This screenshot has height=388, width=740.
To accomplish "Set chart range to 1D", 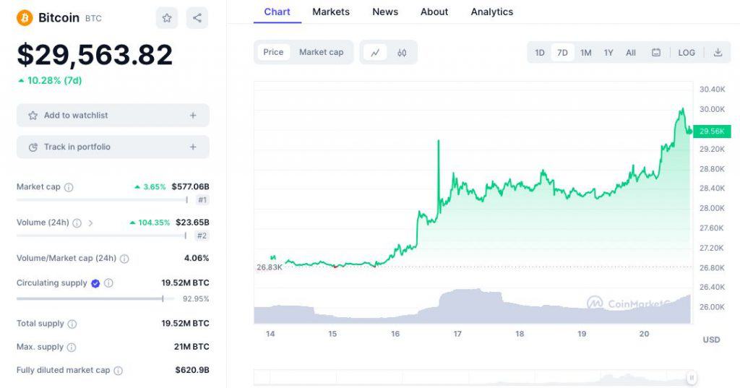I will tap(539, 53).
